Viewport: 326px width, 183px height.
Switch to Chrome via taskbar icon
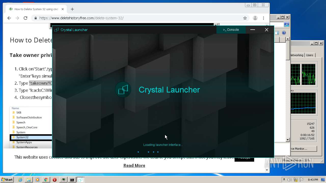coord(46,180)
